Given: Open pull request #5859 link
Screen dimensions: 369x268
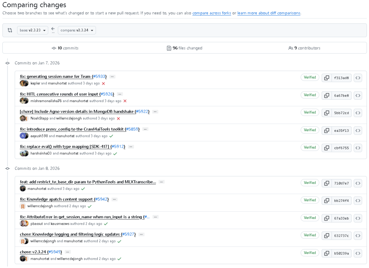Looking at the screenshot, I should point(132,129).
